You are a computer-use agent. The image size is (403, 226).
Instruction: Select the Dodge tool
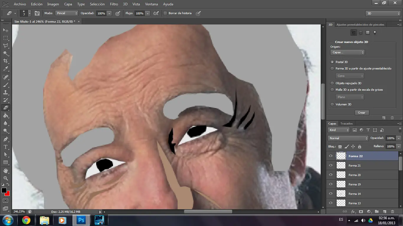click(6, 131)
